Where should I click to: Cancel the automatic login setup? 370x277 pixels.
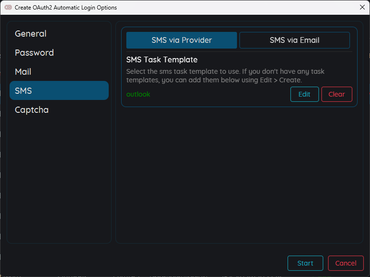coord(346,263)
